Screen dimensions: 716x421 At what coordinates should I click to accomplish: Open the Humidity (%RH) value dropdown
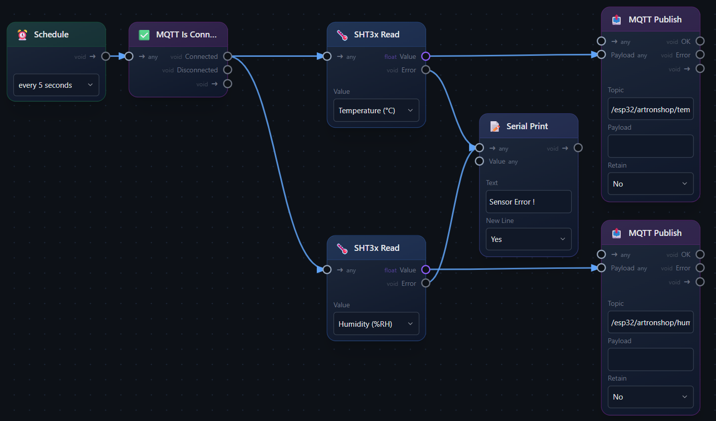[x=376, y=324]
